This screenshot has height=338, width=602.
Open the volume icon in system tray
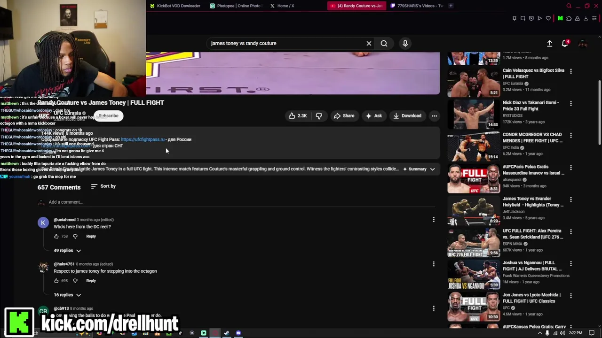coord(563,333)
